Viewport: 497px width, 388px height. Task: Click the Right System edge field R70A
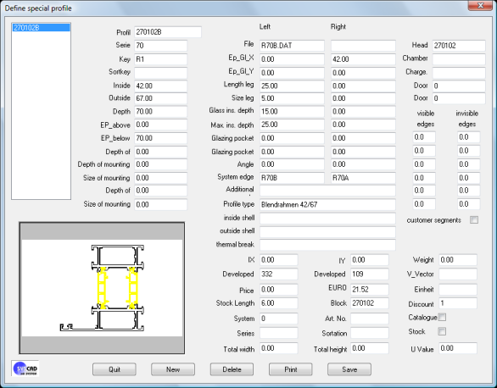(363, 178)
